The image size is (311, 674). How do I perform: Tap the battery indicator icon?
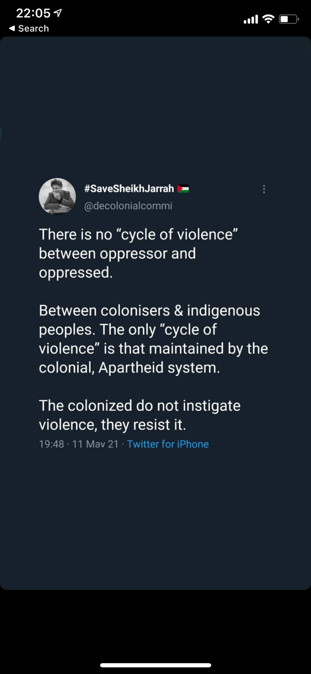[x=289, y=19]
